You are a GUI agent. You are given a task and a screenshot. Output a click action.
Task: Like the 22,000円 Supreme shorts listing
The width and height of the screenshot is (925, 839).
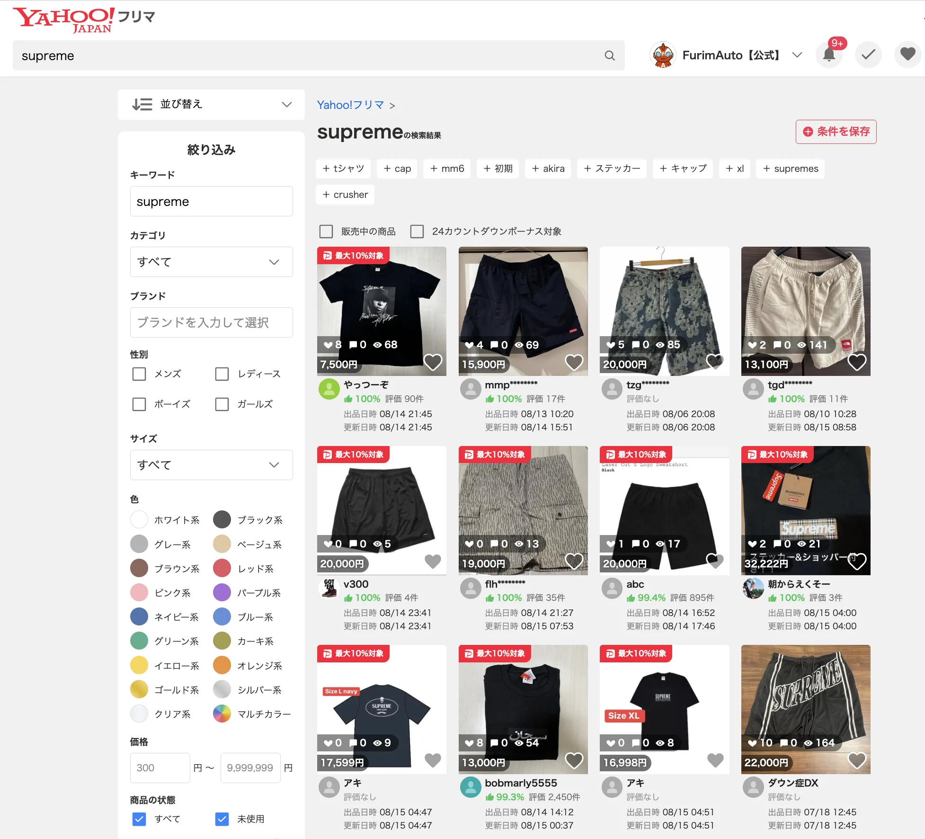pyautogui.click(x=857, y=761)
